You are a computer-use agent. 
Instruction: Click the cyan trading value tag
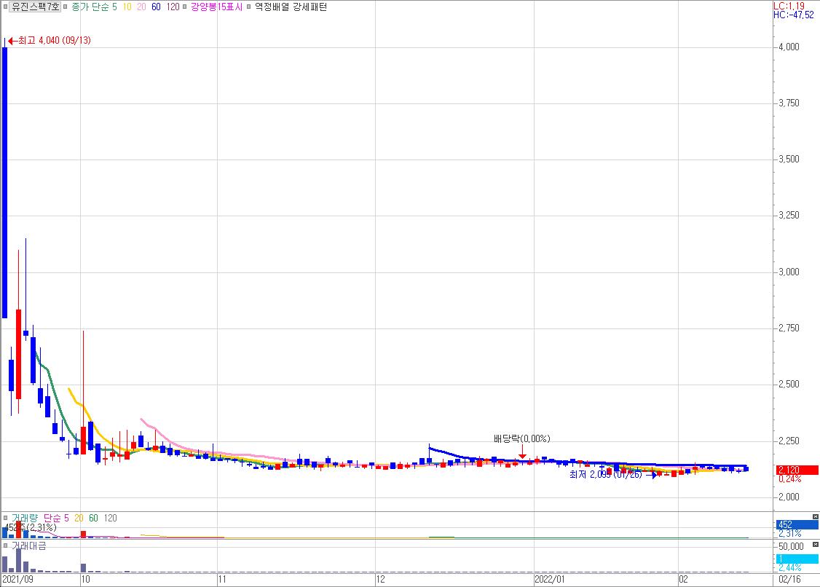pyautogui.click(x=797, y=559)
